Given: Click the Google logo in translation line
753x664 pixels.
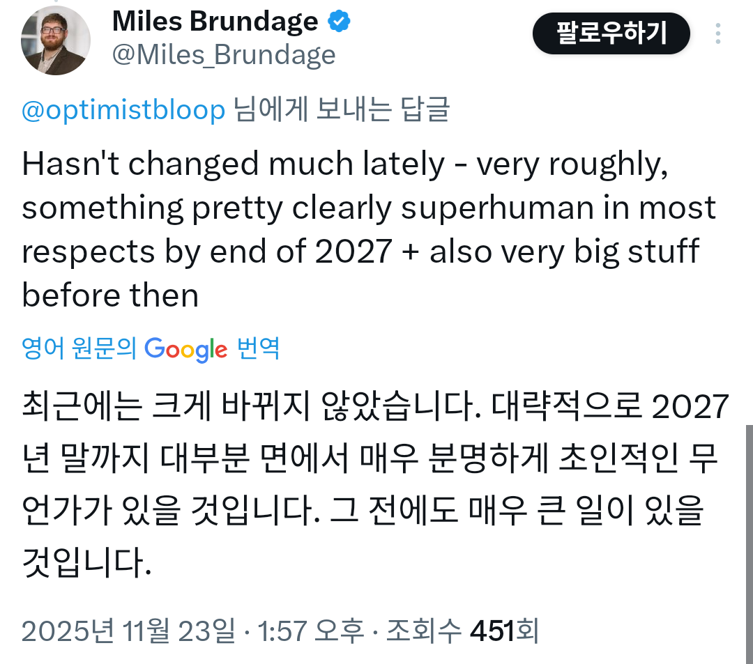Looking at the screenshot, I should click(x=186, y=348).
